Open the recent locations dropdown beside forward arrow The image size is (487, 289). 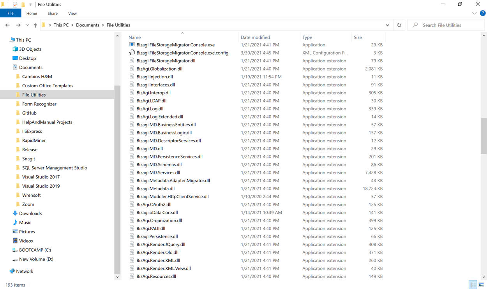pyautogui.click(x=26, y=25)
